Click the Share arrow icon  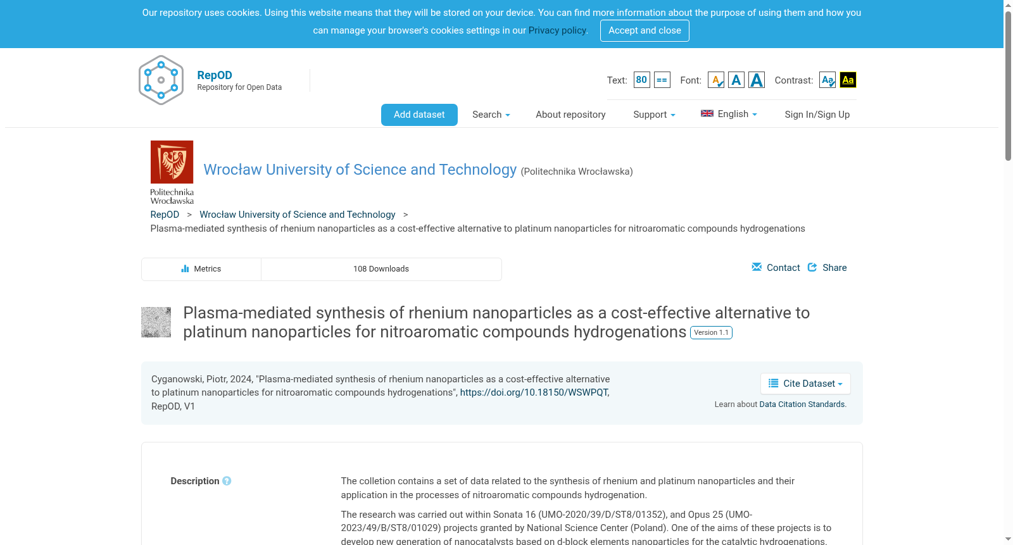tap(812, 267)
